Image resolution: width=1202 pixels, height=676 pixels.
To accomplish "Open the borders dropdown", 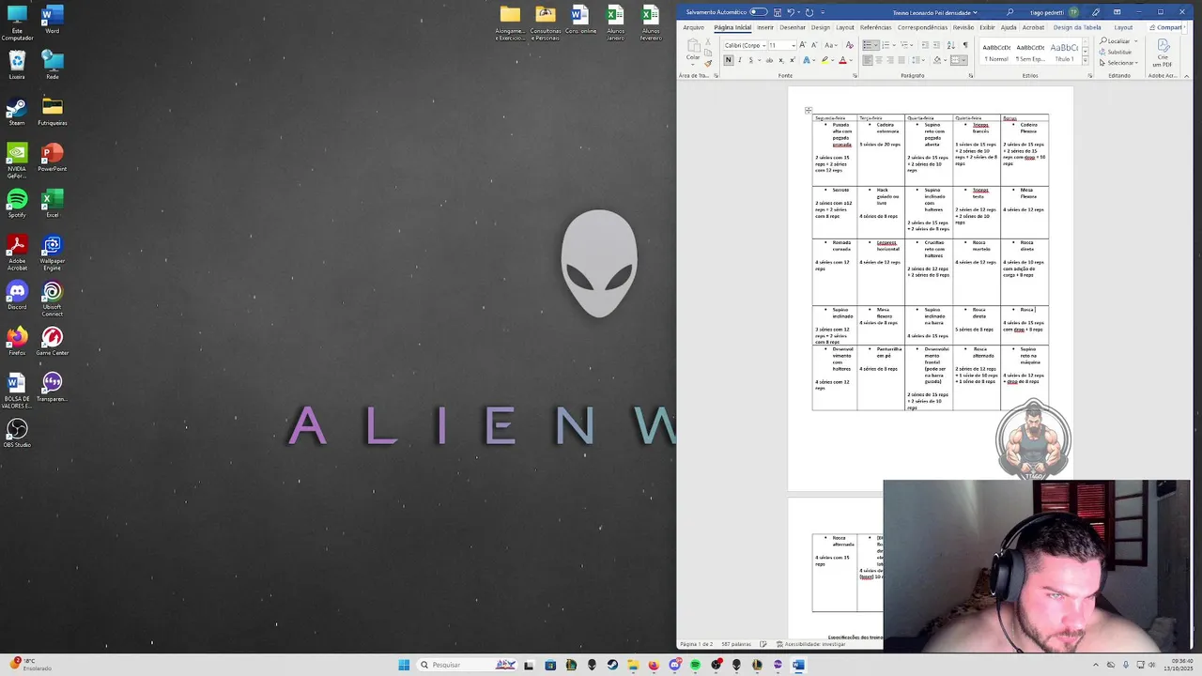I will 963,60.
